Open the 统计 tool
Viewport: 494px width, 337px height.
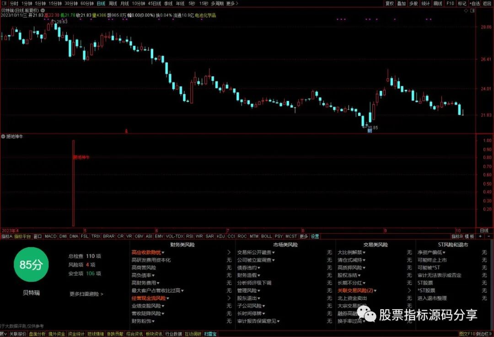426,4
